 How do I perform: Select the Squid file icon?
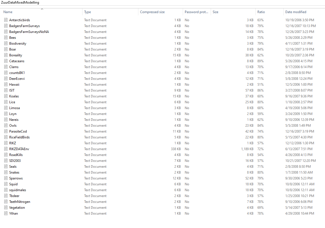click(x=6, y=184)
